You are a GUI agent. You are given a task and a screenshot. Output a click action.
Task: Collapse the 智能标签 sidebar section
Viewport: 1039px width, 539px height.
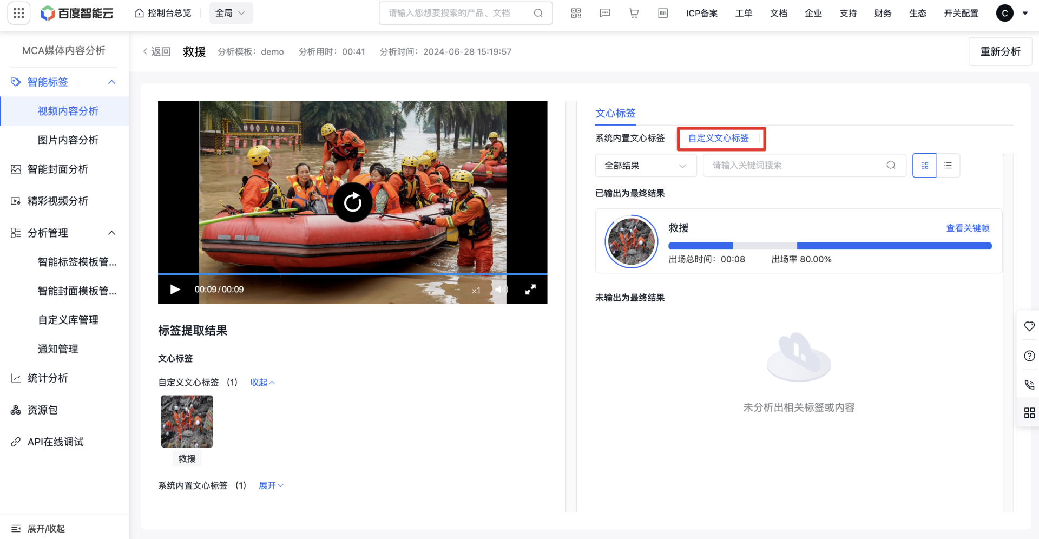point(112,82)
